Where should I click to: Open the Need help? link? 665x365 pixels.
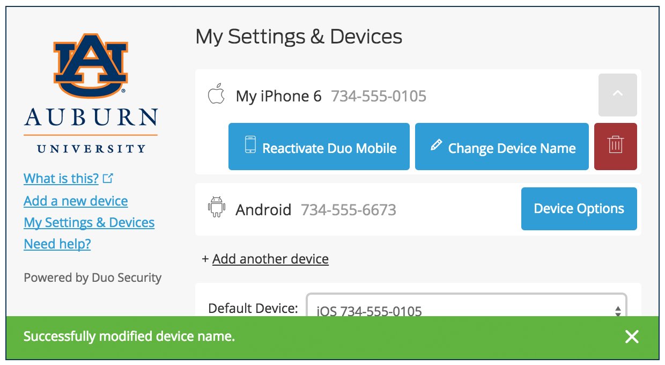tap(57, 244)
